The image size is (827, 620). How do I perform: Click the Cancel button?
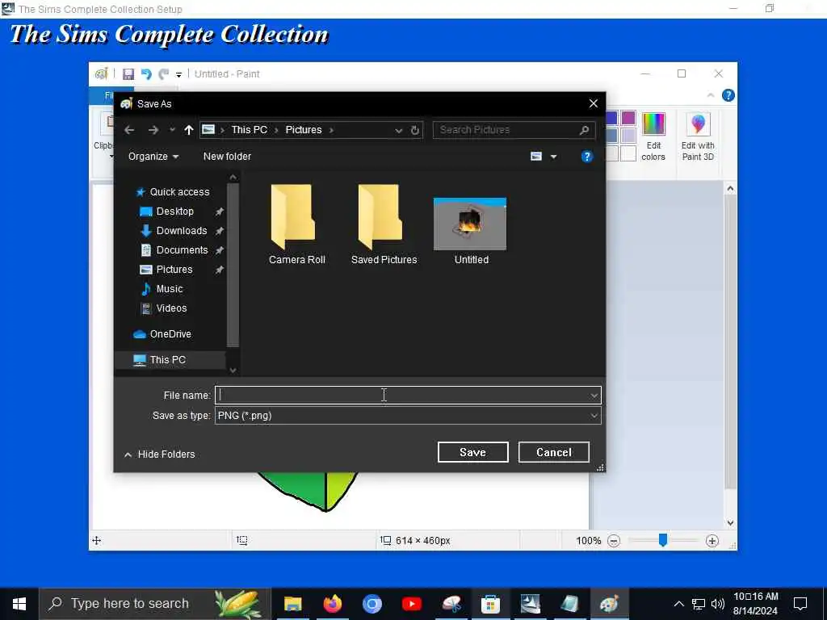(554, 452)
